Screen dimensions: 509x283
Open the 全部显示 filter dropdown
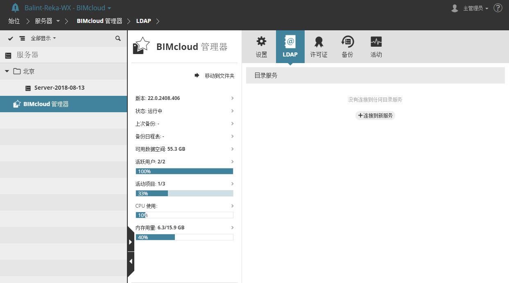pyautogui.click(x=43, y=38)
